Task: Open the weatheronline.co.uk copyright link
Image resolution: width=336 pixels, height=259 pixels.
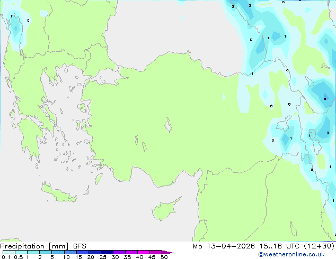Action: (291, 254)
